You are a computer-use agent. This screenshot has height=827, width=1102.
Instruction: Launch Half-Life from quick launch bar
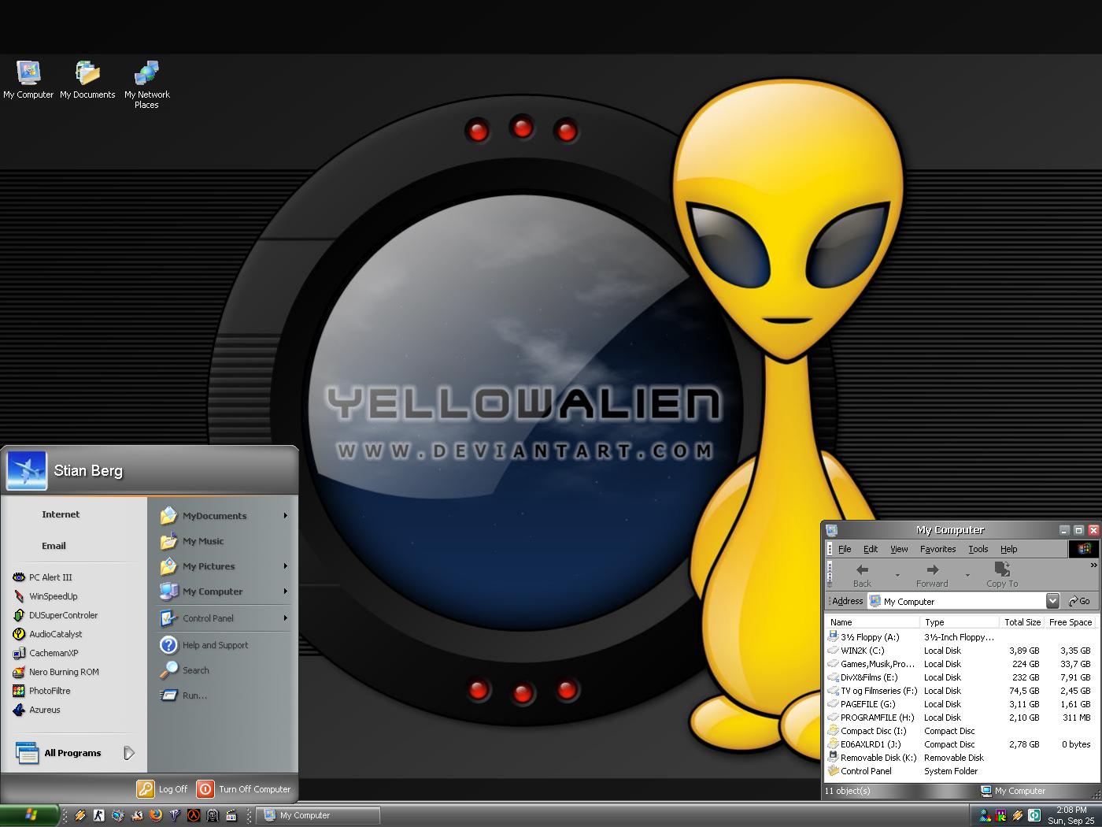point(194,815)
